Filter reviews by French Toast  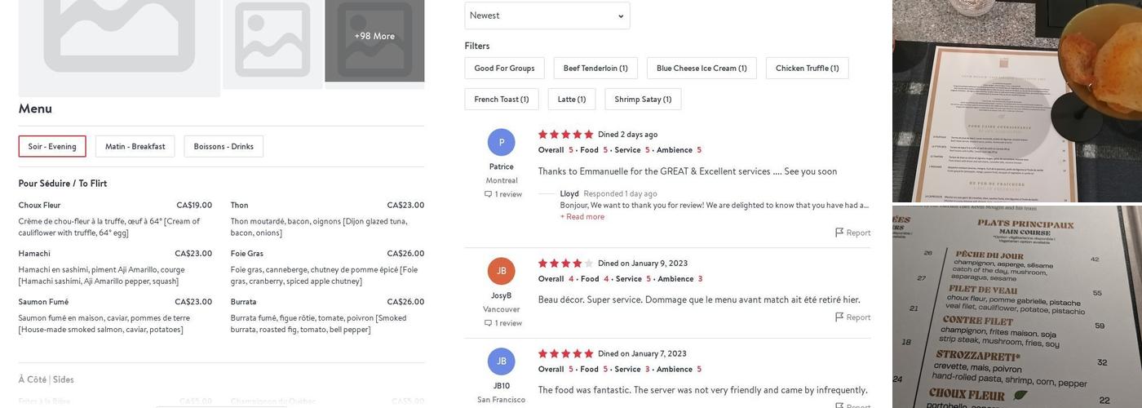coord(502,100)
